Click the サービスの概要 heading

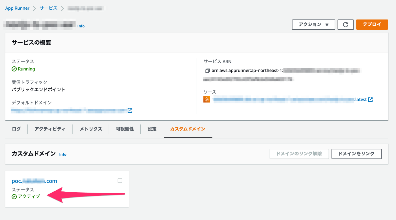(31, 43)
